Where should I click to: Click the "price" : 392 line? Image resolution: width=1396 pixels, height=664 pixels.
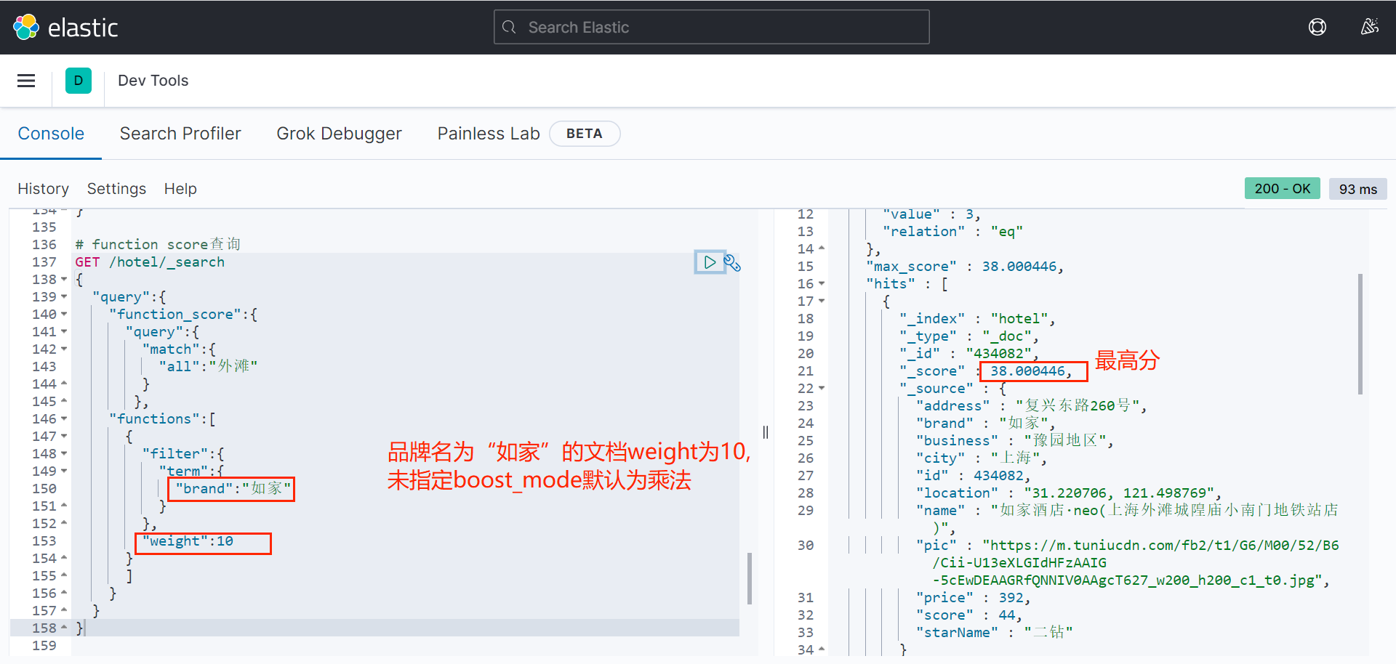(974, 598)
